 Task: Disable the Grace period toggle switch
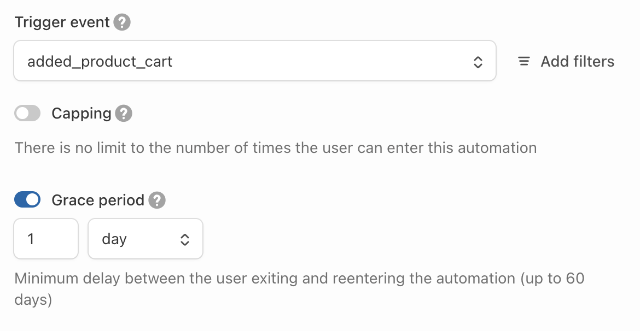pos(27,200)
